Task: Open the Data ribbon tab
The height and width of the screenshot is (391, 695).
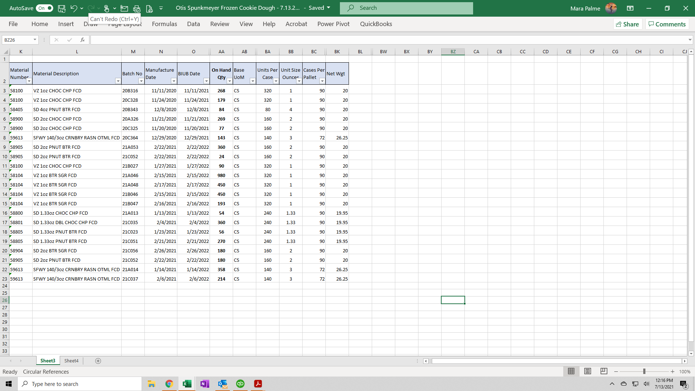Action: (x=194, y=24)
